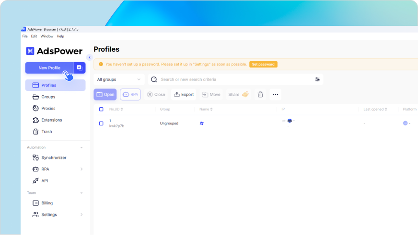
Task: Click the Open toolbar button
Action: click(x=105, y=94)
